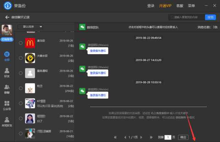Click the 确定 confirm page button

[183, 137]
